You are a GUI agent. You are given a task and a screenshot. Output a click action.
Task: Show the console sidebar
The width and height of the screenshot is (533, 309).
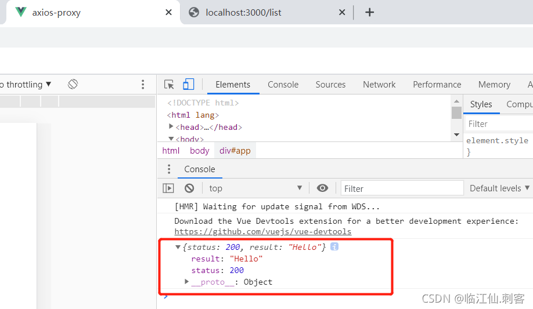(x=168, y=188)
